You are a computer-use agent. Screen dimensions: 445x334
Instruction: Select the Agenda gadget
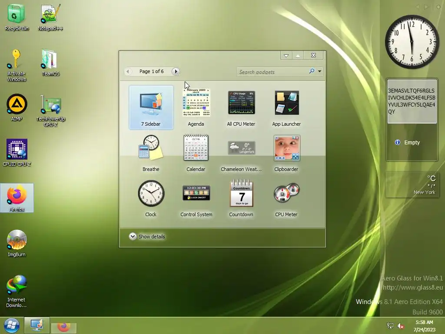point(196,107)
